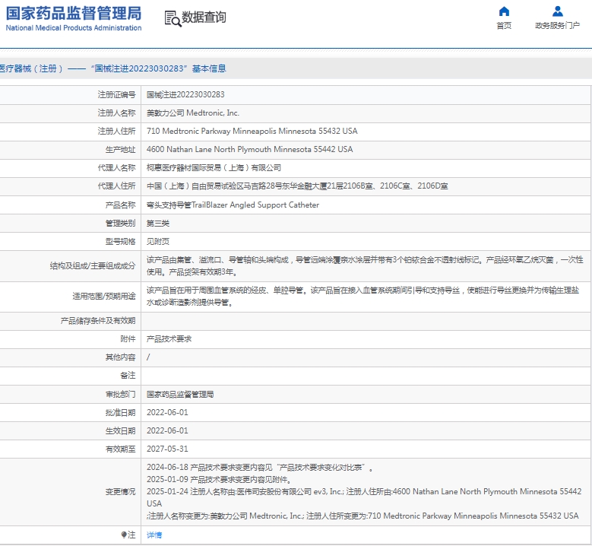Click the 代理人住所 row label
Screen dimensions: 592x546
[x=116, y=186]
